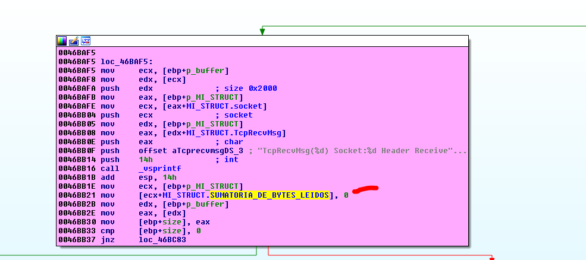
Task: Click the 14h operand on push line
Action: 145,160
